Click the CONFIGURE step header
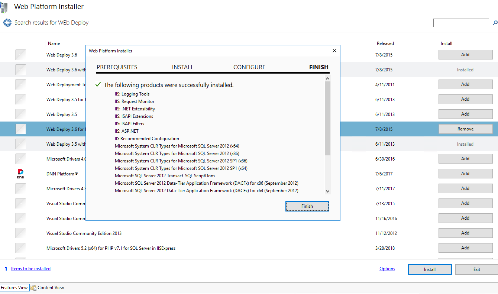Screen dimensions: 498x294 point(249,67)
